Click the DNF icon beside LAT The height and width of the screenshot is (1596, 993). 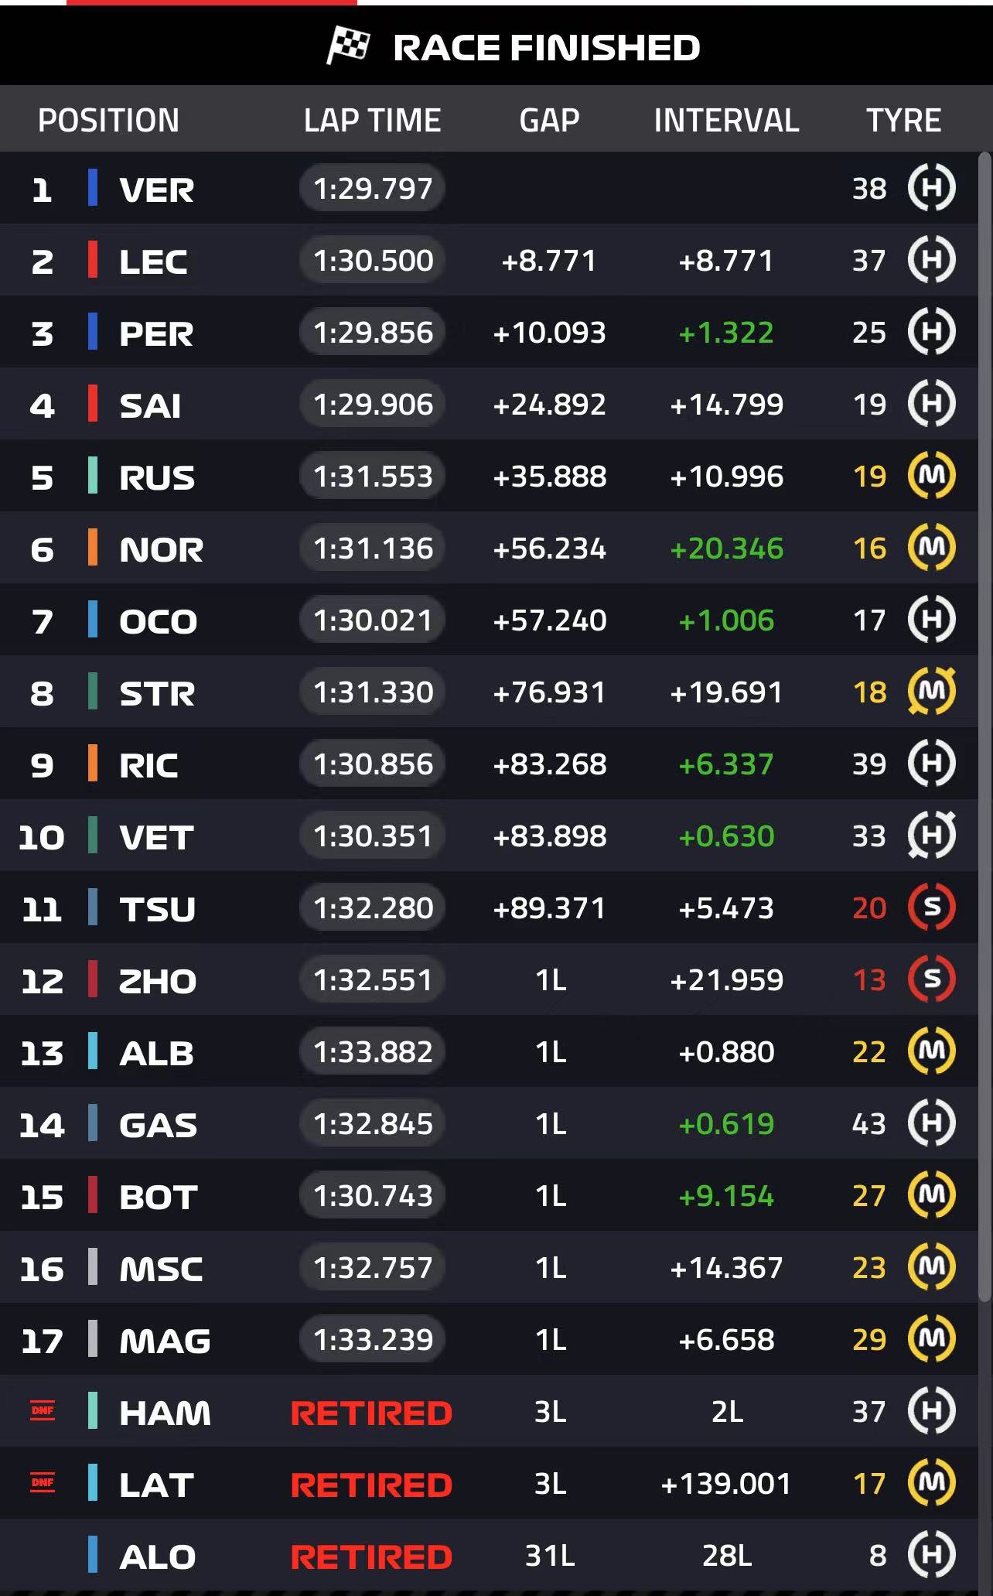click(x=43, y=1483)
